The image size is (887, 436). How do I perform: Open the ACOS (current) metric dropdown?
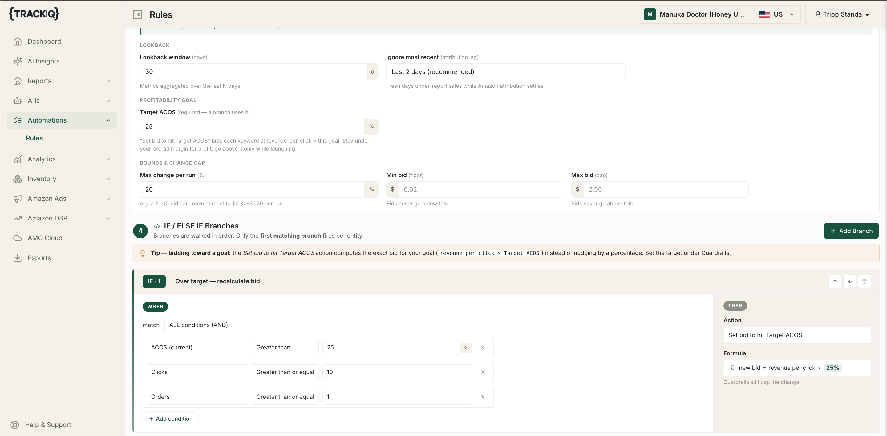(x=197, y=348)
